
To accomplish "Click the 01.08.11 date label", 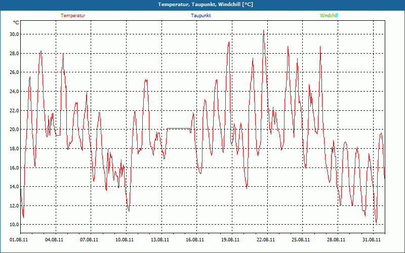I will [19, 239].
